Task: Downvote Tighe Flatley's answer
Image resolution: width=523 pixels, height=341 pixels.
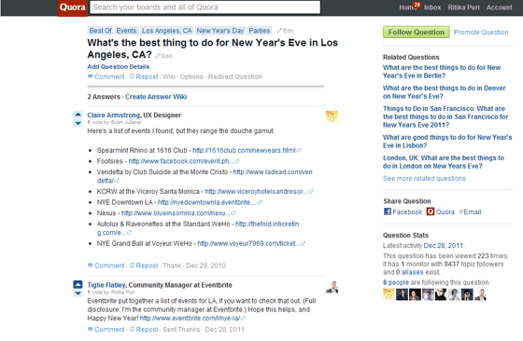Action: 78,293
